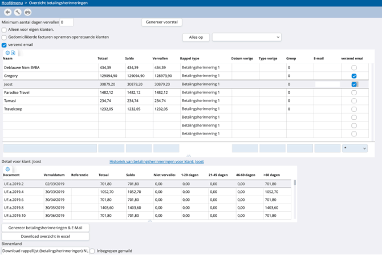Viewport: 382px width, 255px height.
Task: Click 'Genereer voorstel' button
Action: 161,22
